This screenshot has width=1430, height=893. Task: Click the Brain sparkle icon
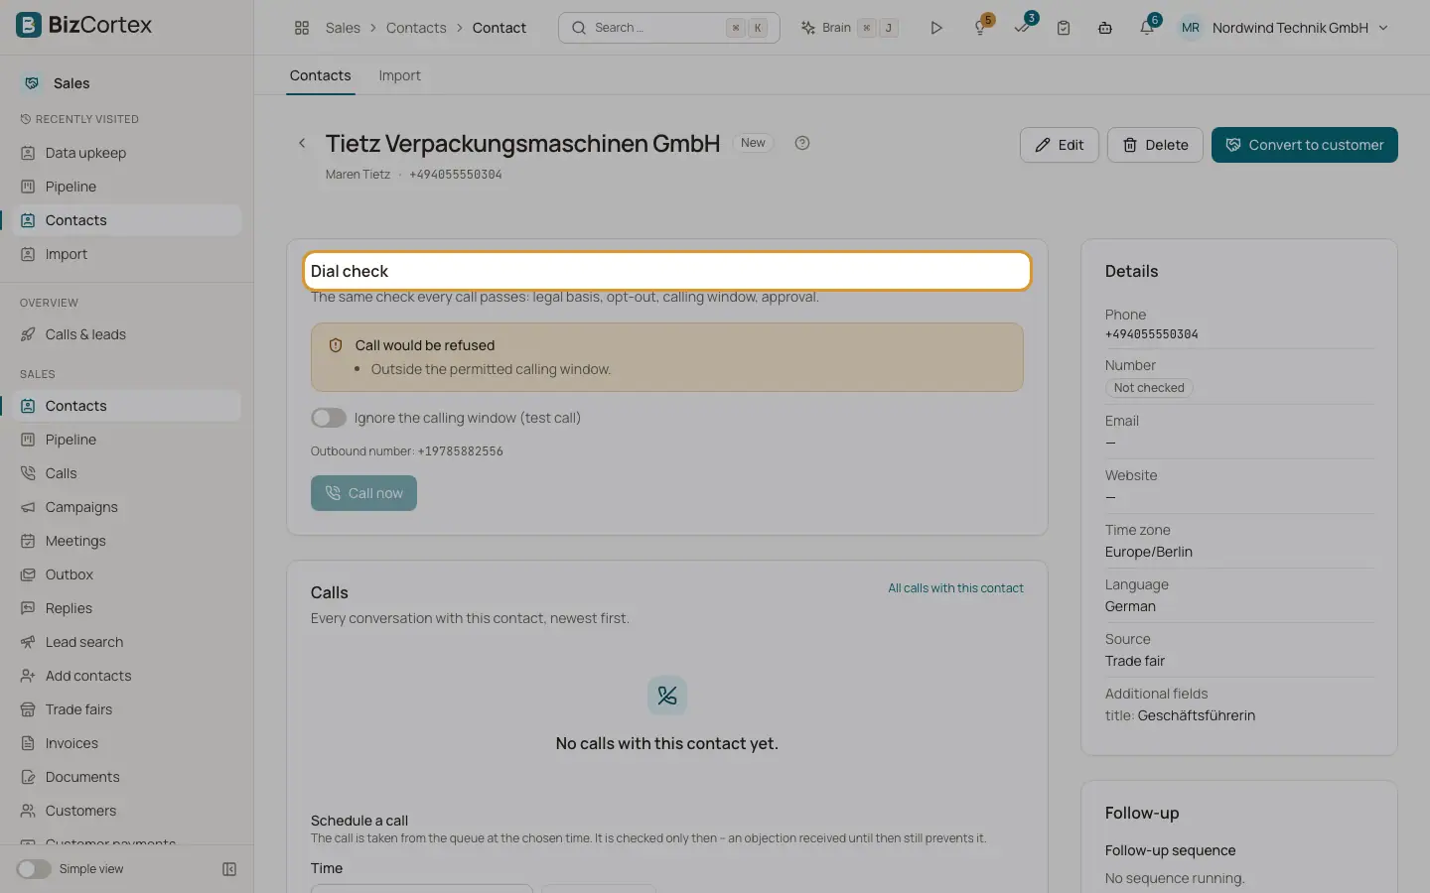click(808, 28)
